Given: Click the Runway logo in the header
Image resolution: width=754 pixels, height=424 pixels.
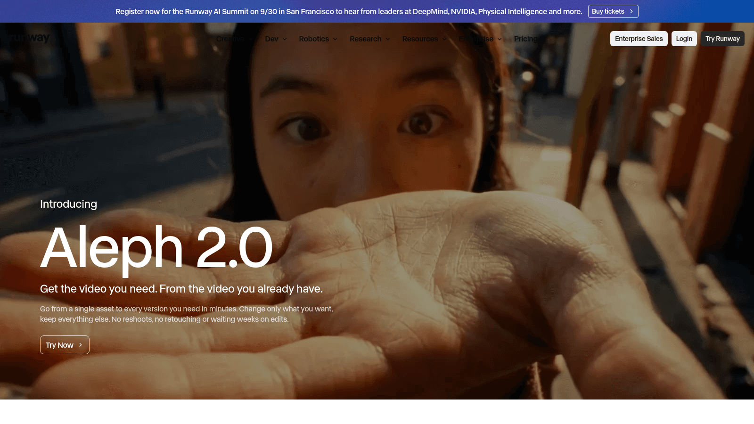Looking at the screenshot, I should pyautogui.click(x=29, y=38).
